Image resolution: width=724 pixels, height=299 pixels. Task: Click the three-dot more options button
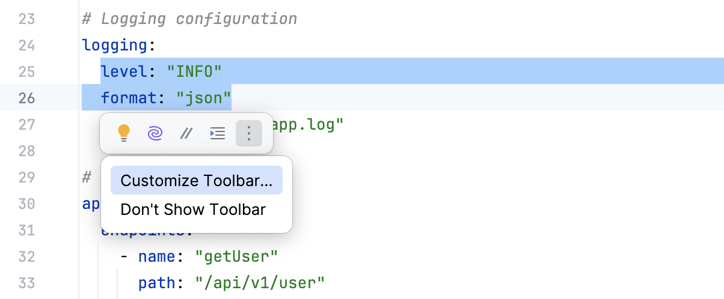(249, 133)
